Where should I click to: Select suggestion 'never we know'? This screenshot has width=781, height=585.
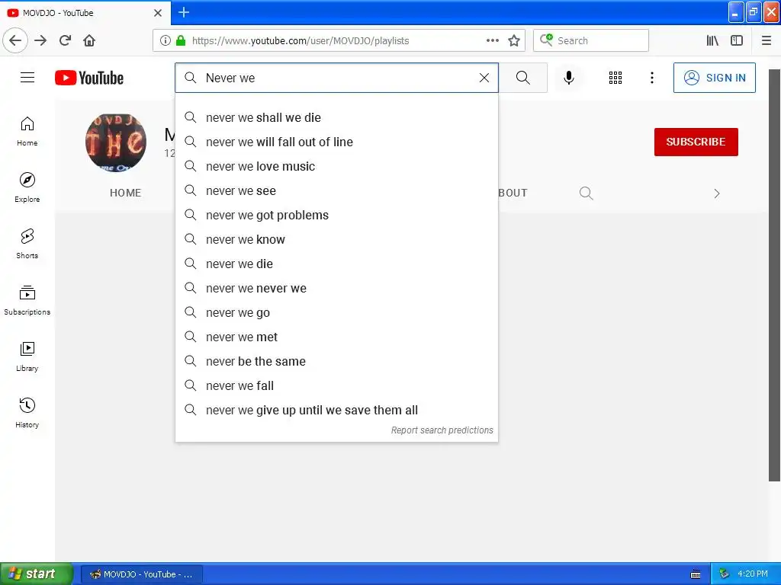[336, 239]
